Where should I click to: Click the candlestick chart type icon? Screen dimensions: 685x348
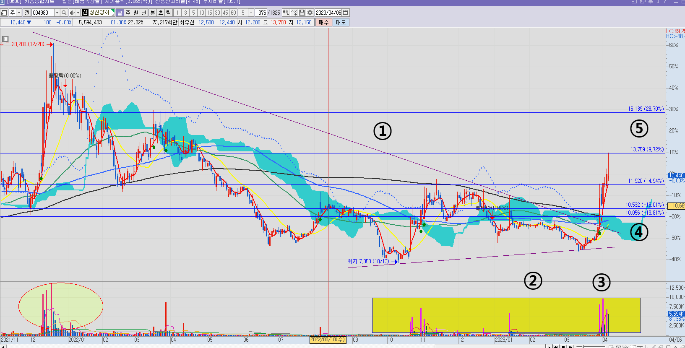click(286, 13)
